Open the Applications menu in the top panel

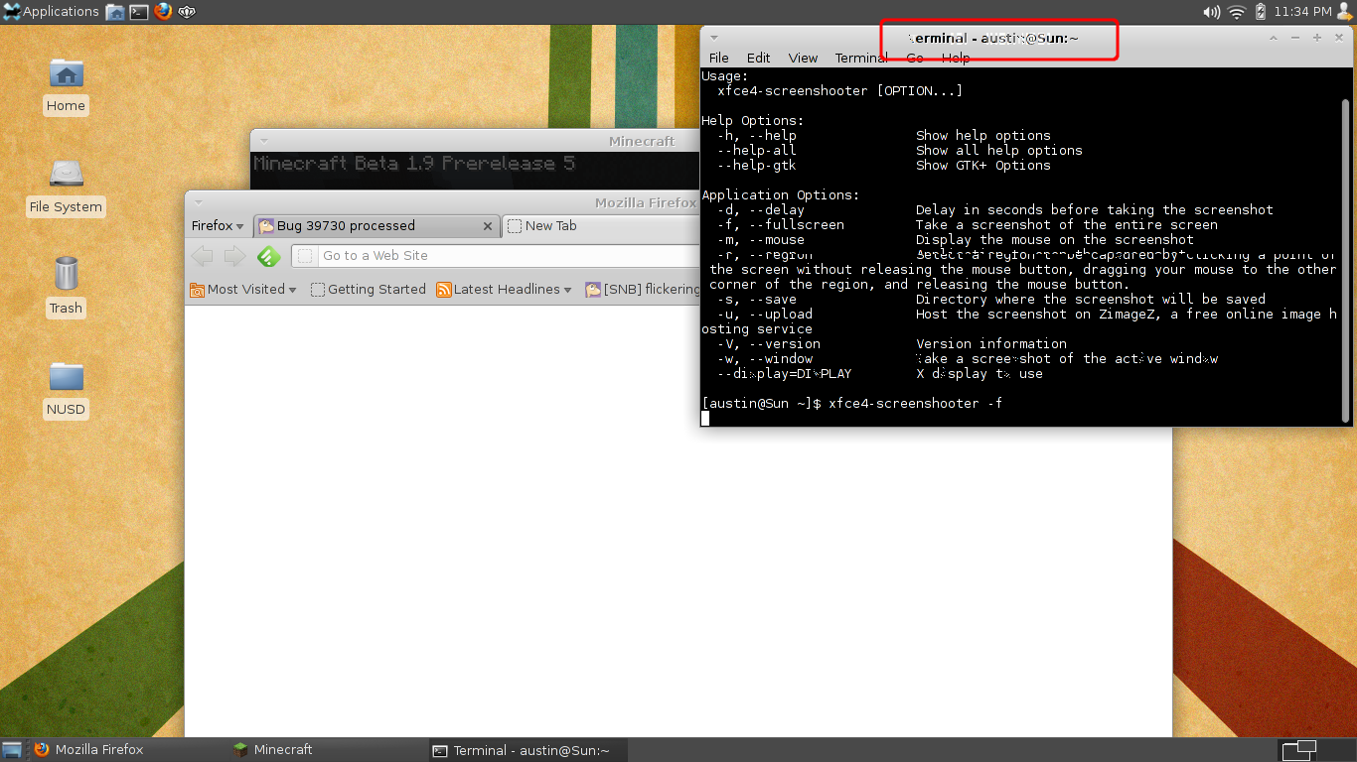pos(52,12)
